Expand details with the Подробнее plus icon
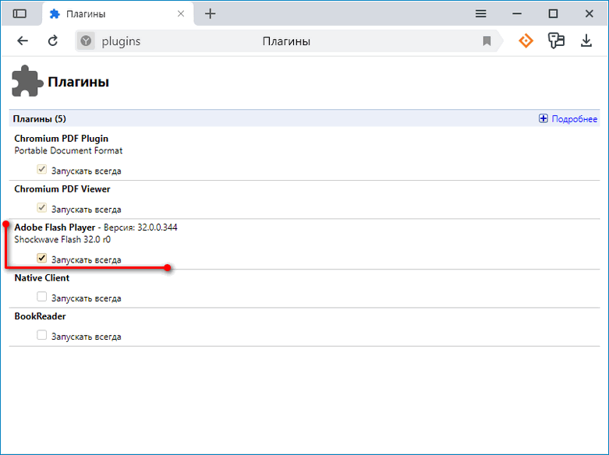This screenshot has height=455, width=609. coord(543,118)
